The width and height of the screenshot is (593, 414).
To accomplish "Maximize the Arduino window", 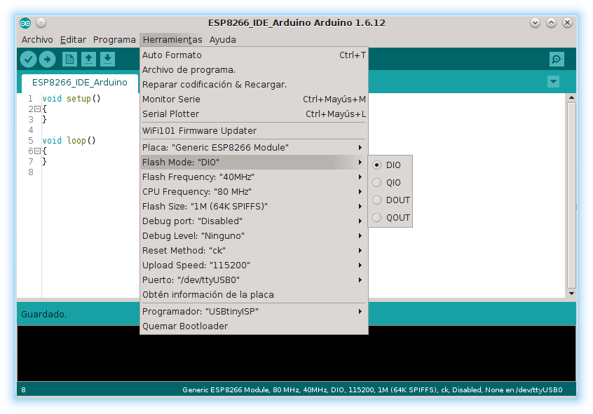I will [x=551, y=23].
